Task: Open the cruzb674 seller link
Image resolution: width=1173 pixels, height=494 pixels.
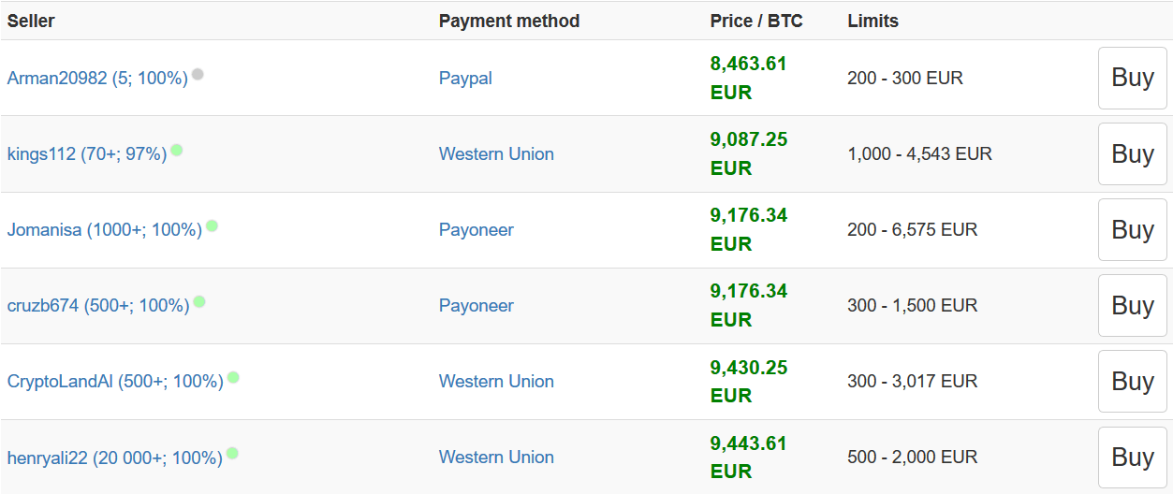Action: pos(98,306)
